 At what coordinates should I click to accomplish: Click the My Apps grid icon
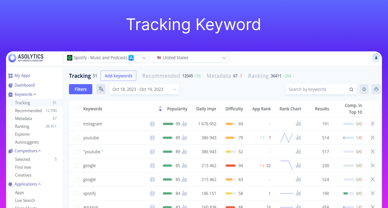[10, 75]
